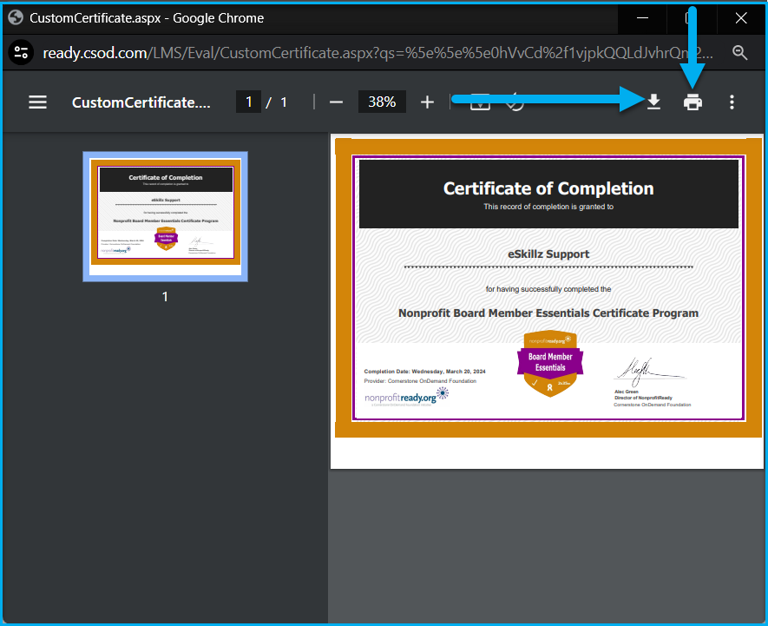
Task: Click the signature above Alec Green
Action: (x=649, y=372)
